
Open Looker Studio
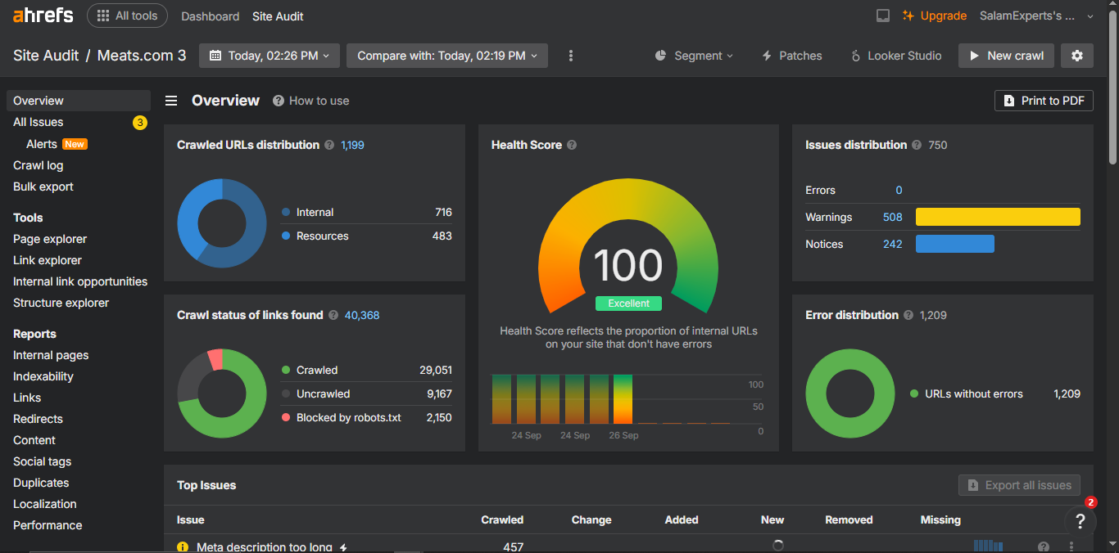point(896,56)
